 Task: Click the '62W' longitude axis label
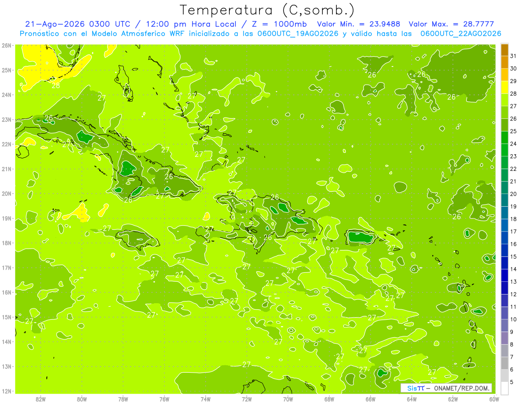pyautogui.click(x=453, y=399)
